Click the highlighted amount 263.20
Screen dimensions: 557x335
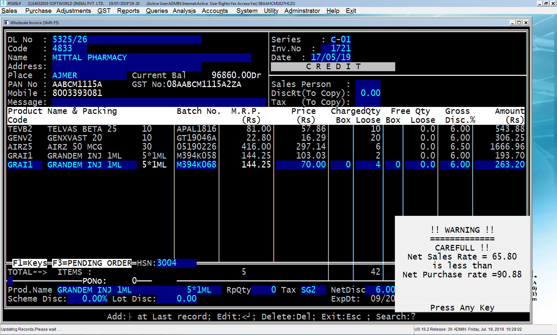[x=500, y=165]
